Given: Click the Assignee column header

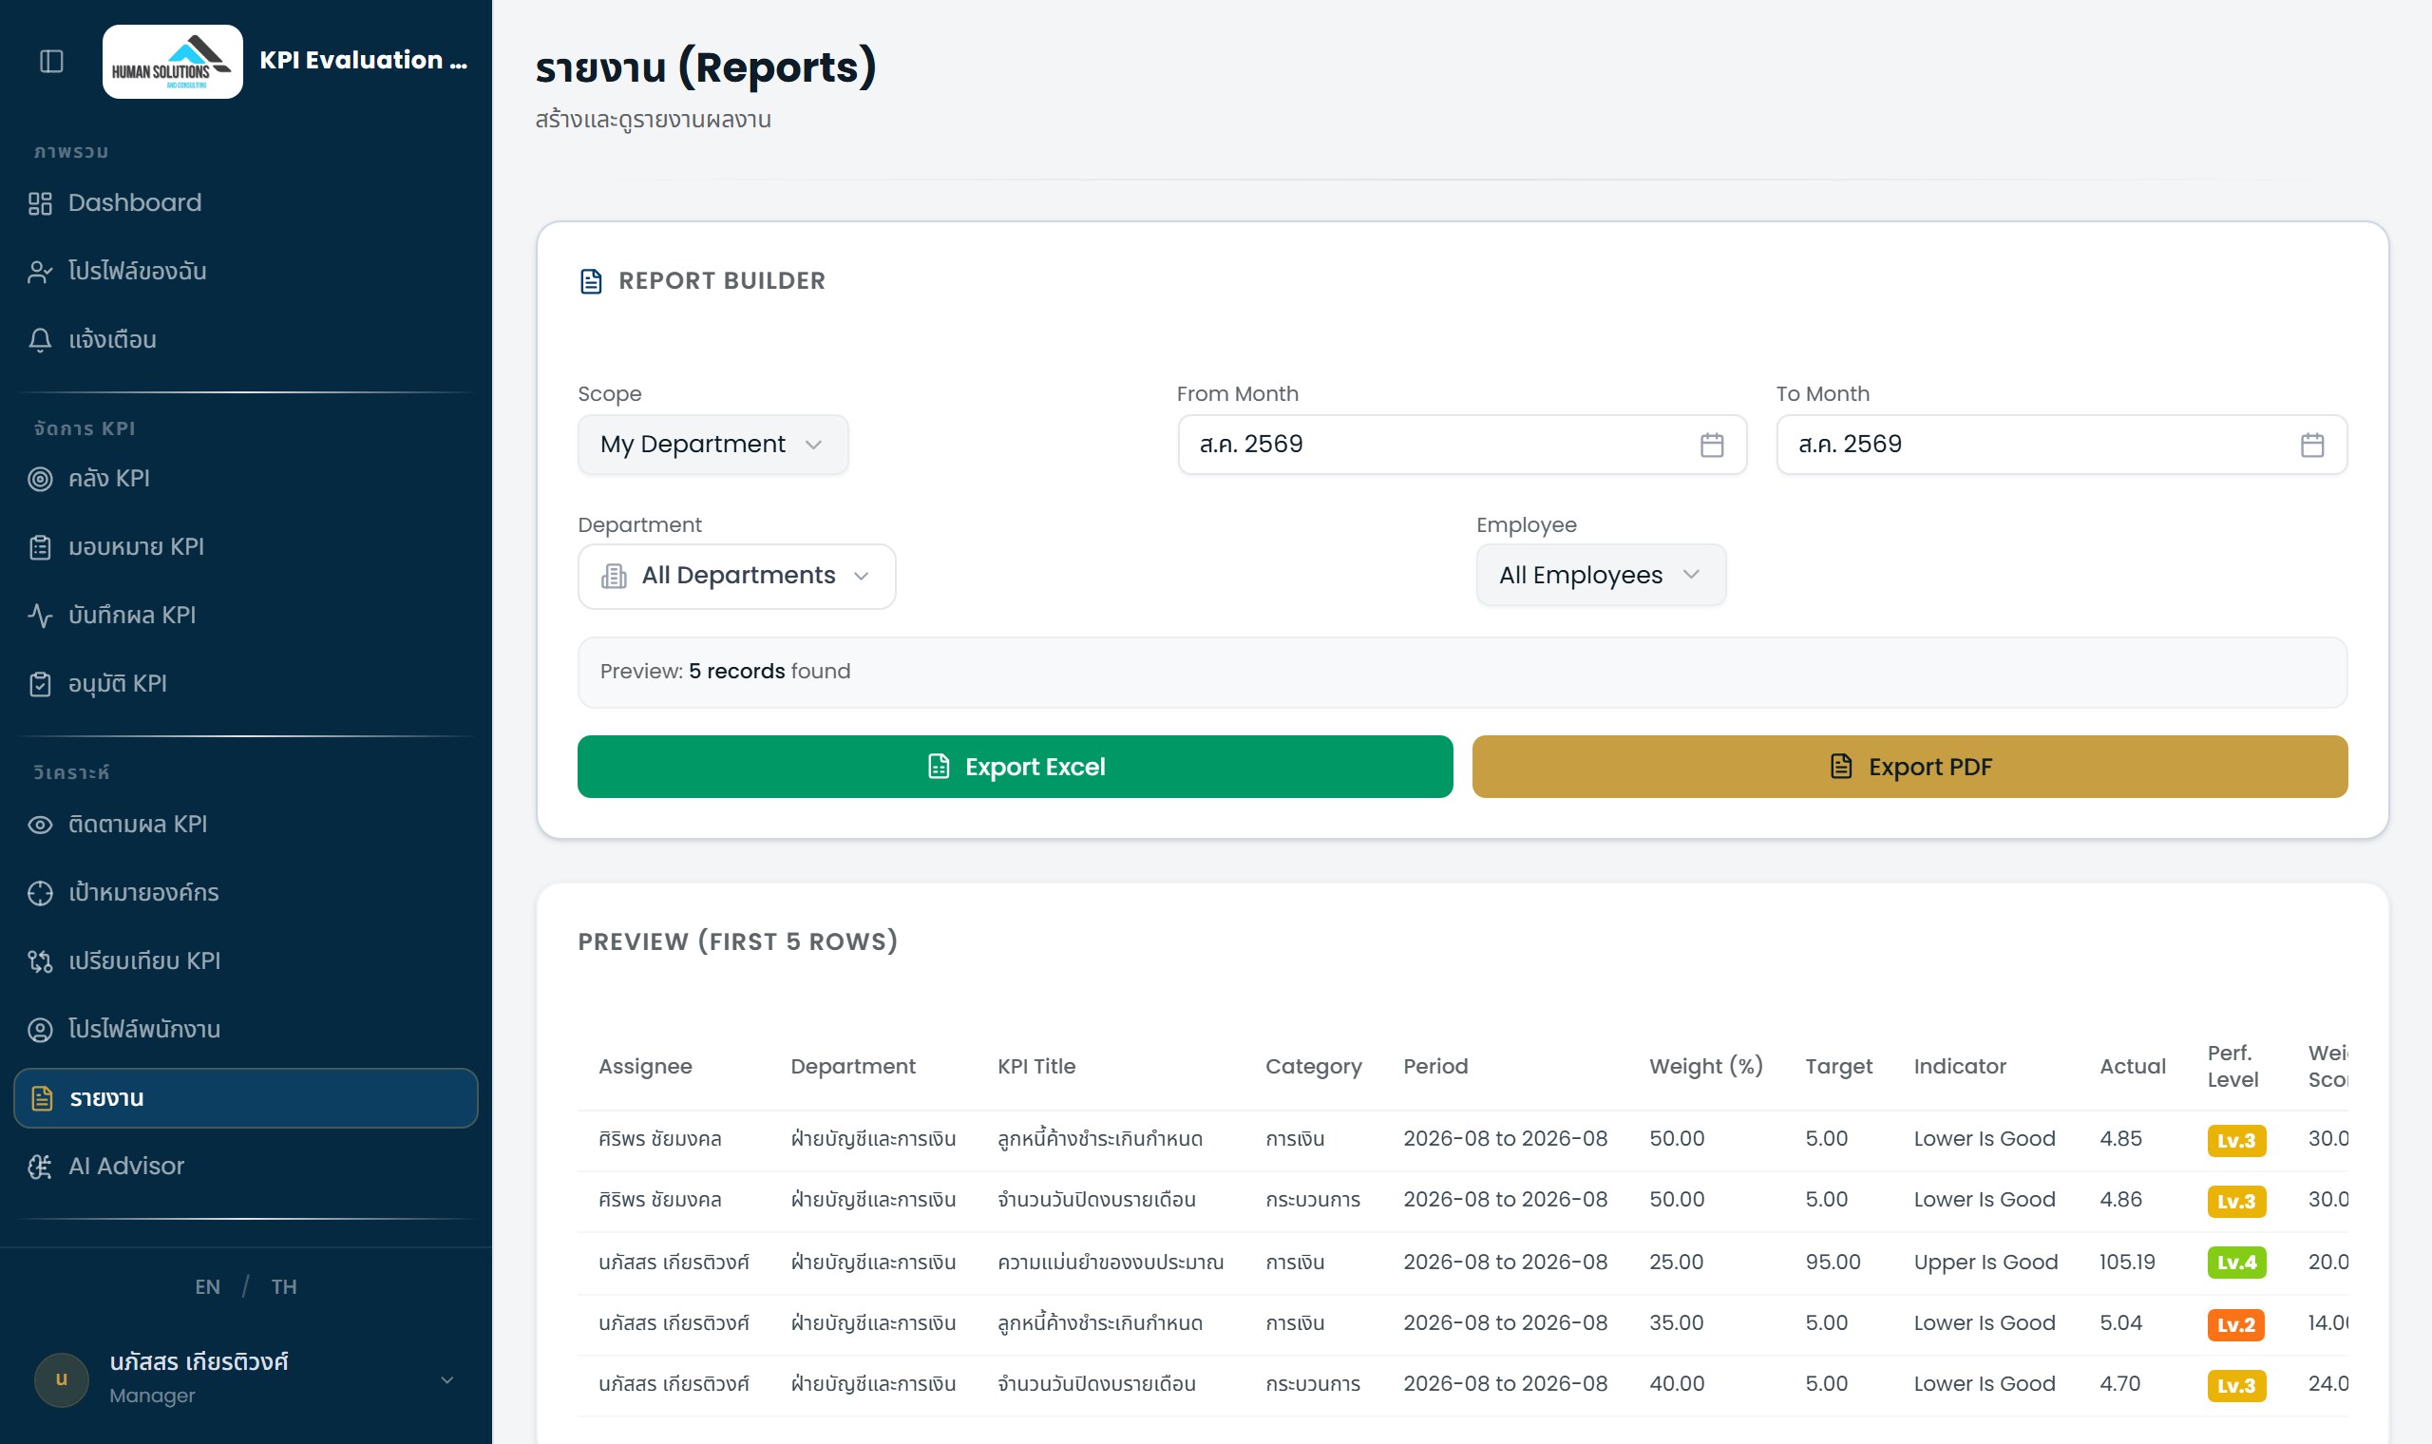Looking at the screenshot, I should tap(645, 1067).
